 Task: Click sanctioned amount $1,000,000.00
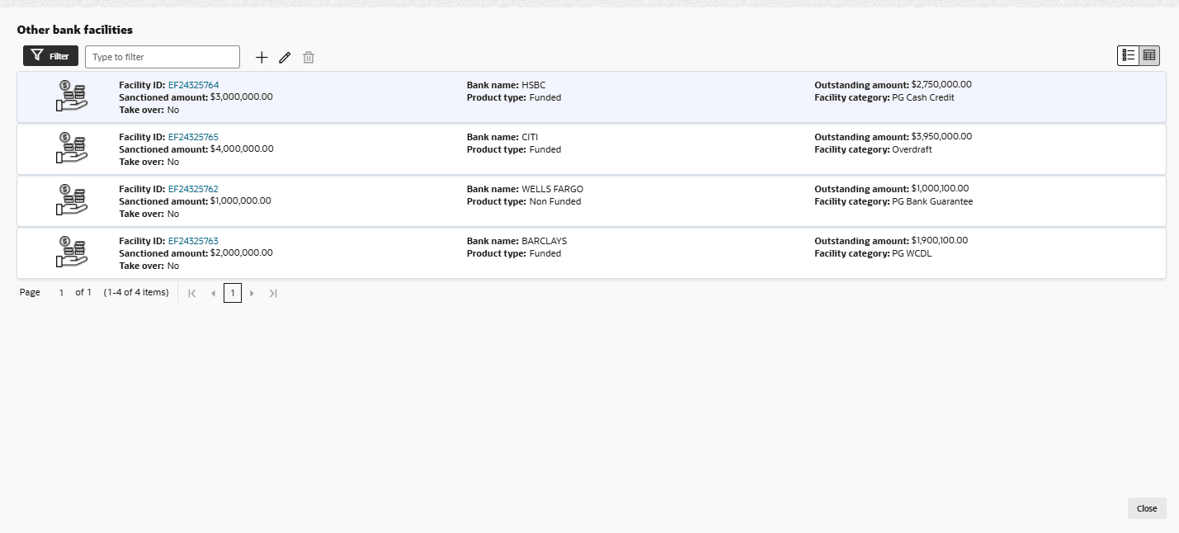(241, 200)
